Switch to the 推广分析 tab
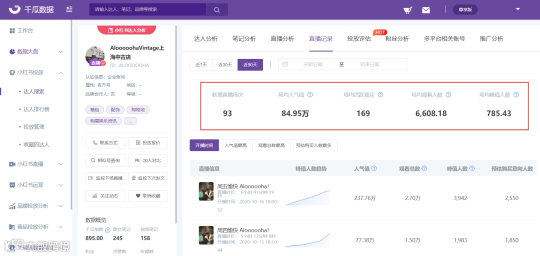Viewport: 540px width, 256px height. click(x=491, y=38)
